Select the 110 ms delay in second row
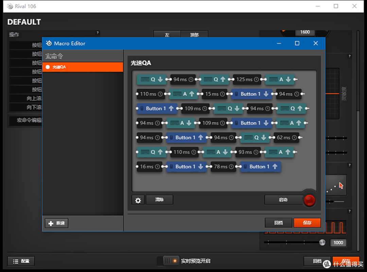Viewport: 367px width, 272px height. point(151,94)
